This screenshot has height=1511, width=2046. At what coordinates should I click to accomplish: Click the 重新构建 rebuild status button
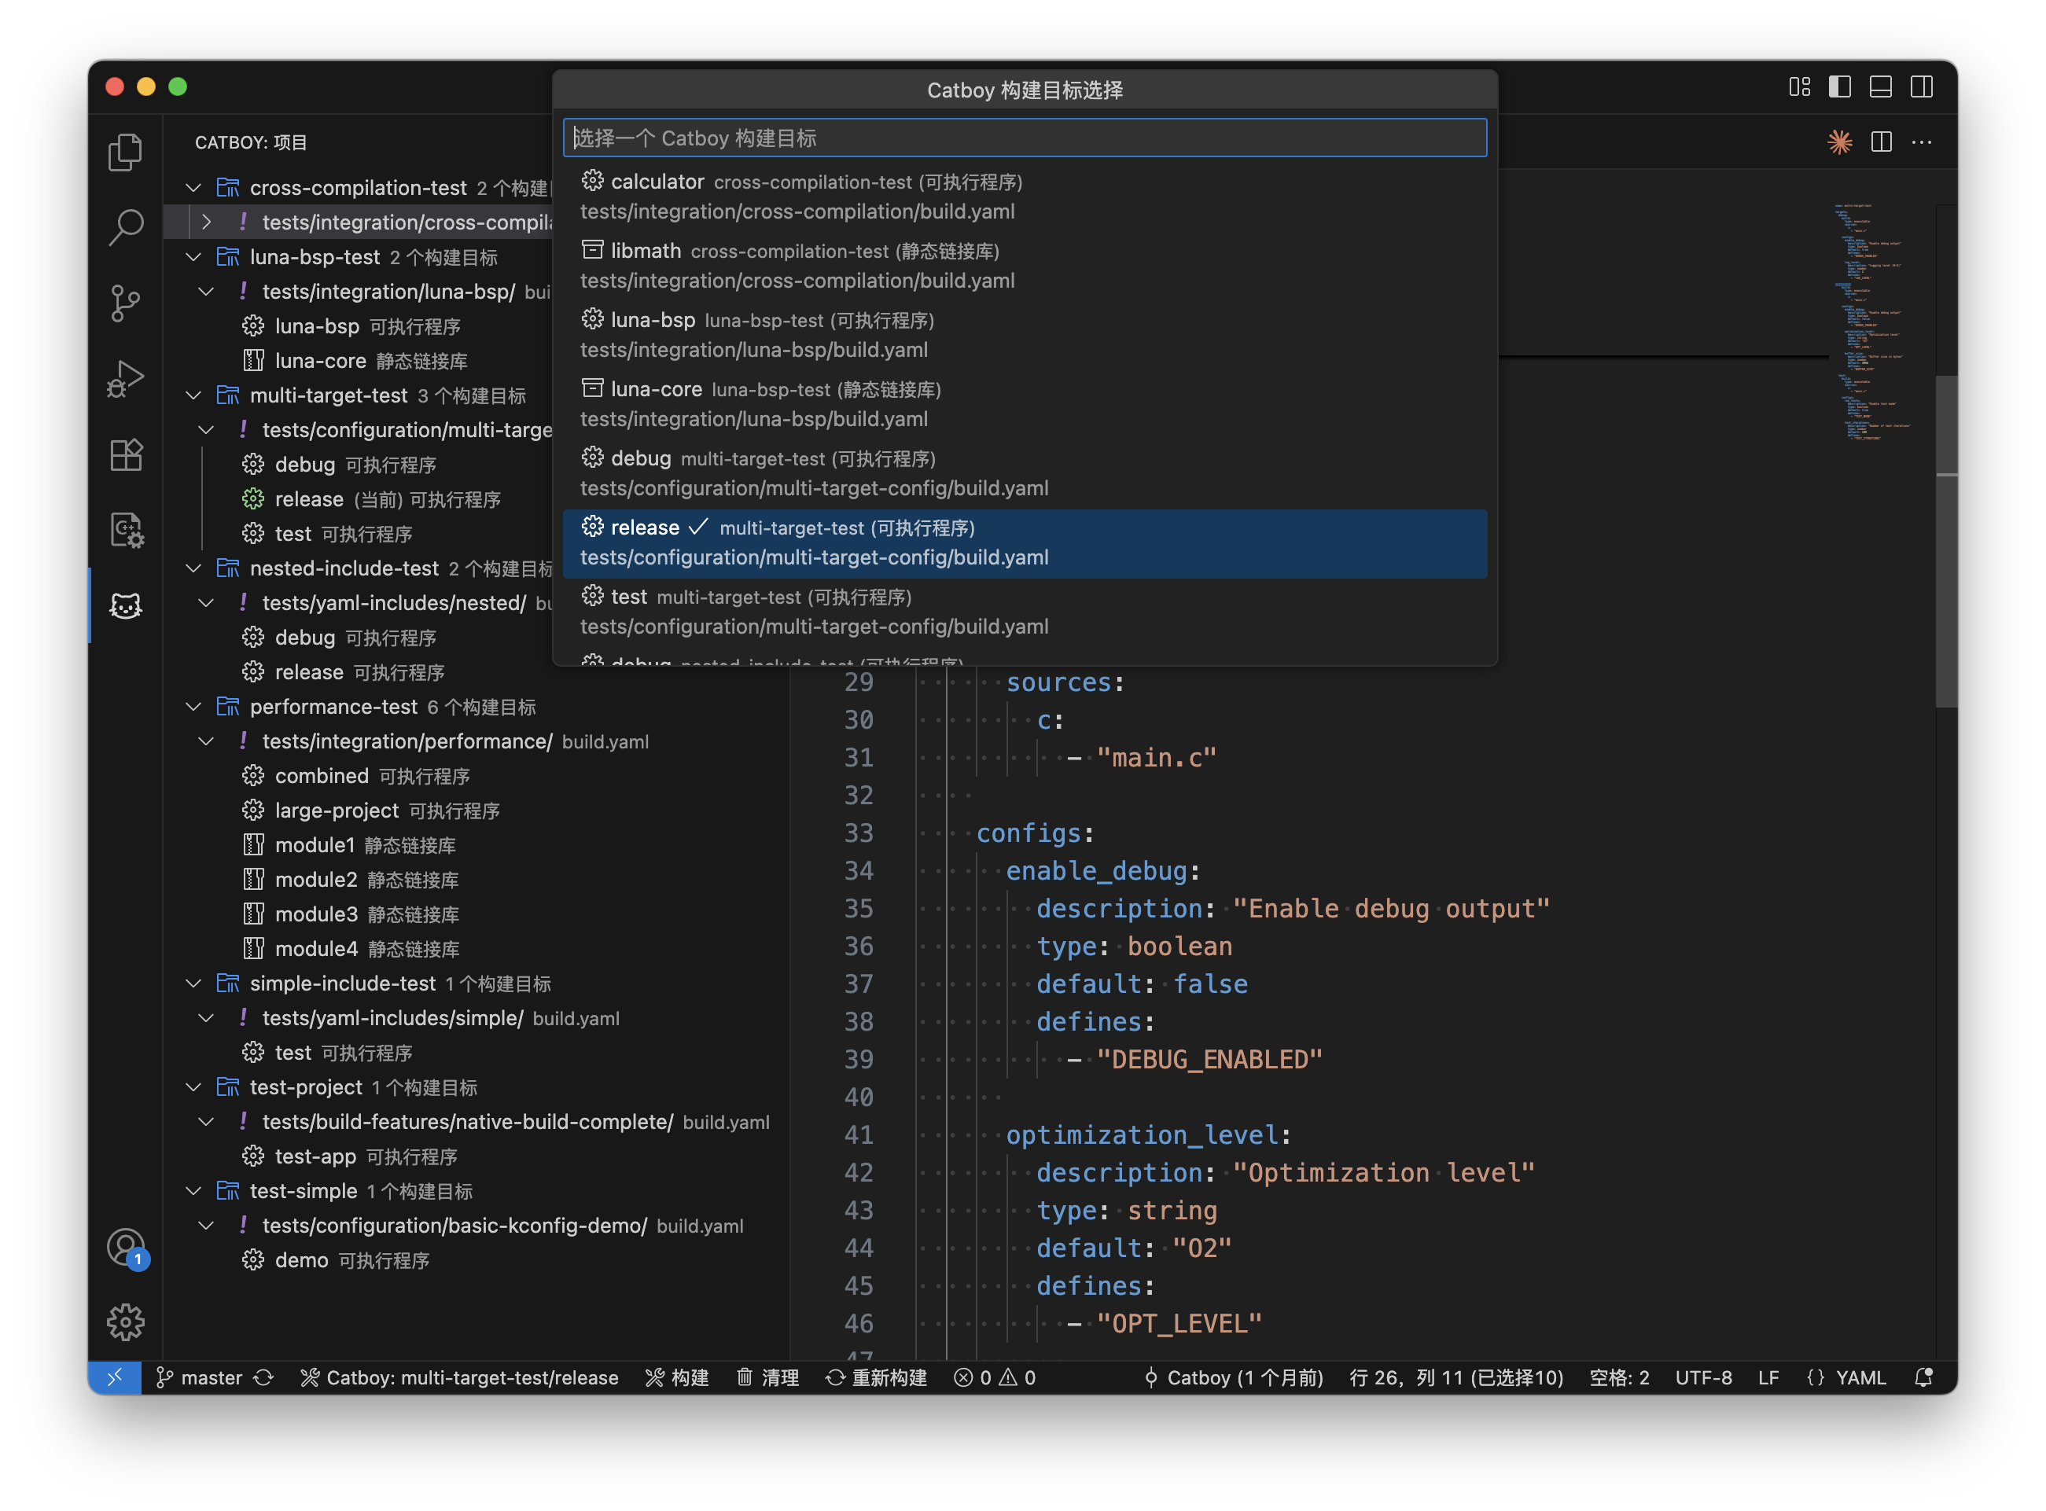click(x=876, y=1377)
